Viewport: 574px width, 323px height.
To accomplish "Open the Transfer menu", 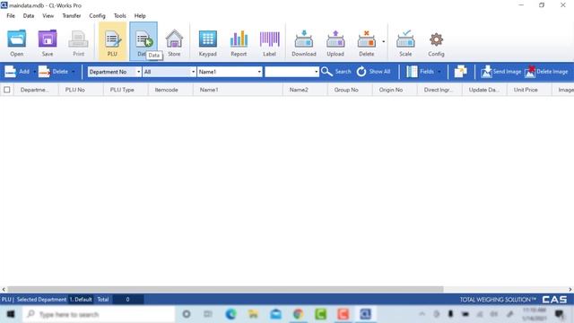I will 72,16.
